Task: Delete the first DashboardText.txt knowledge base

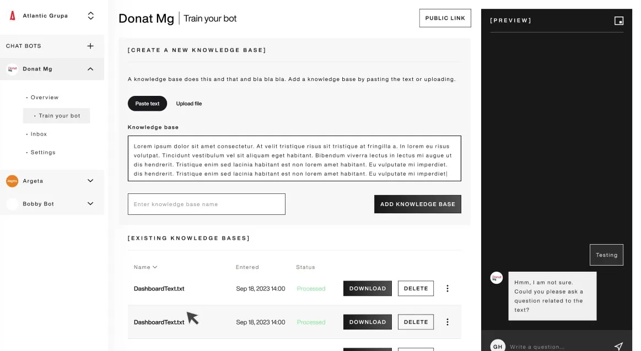Action: [x=416, y=289]
